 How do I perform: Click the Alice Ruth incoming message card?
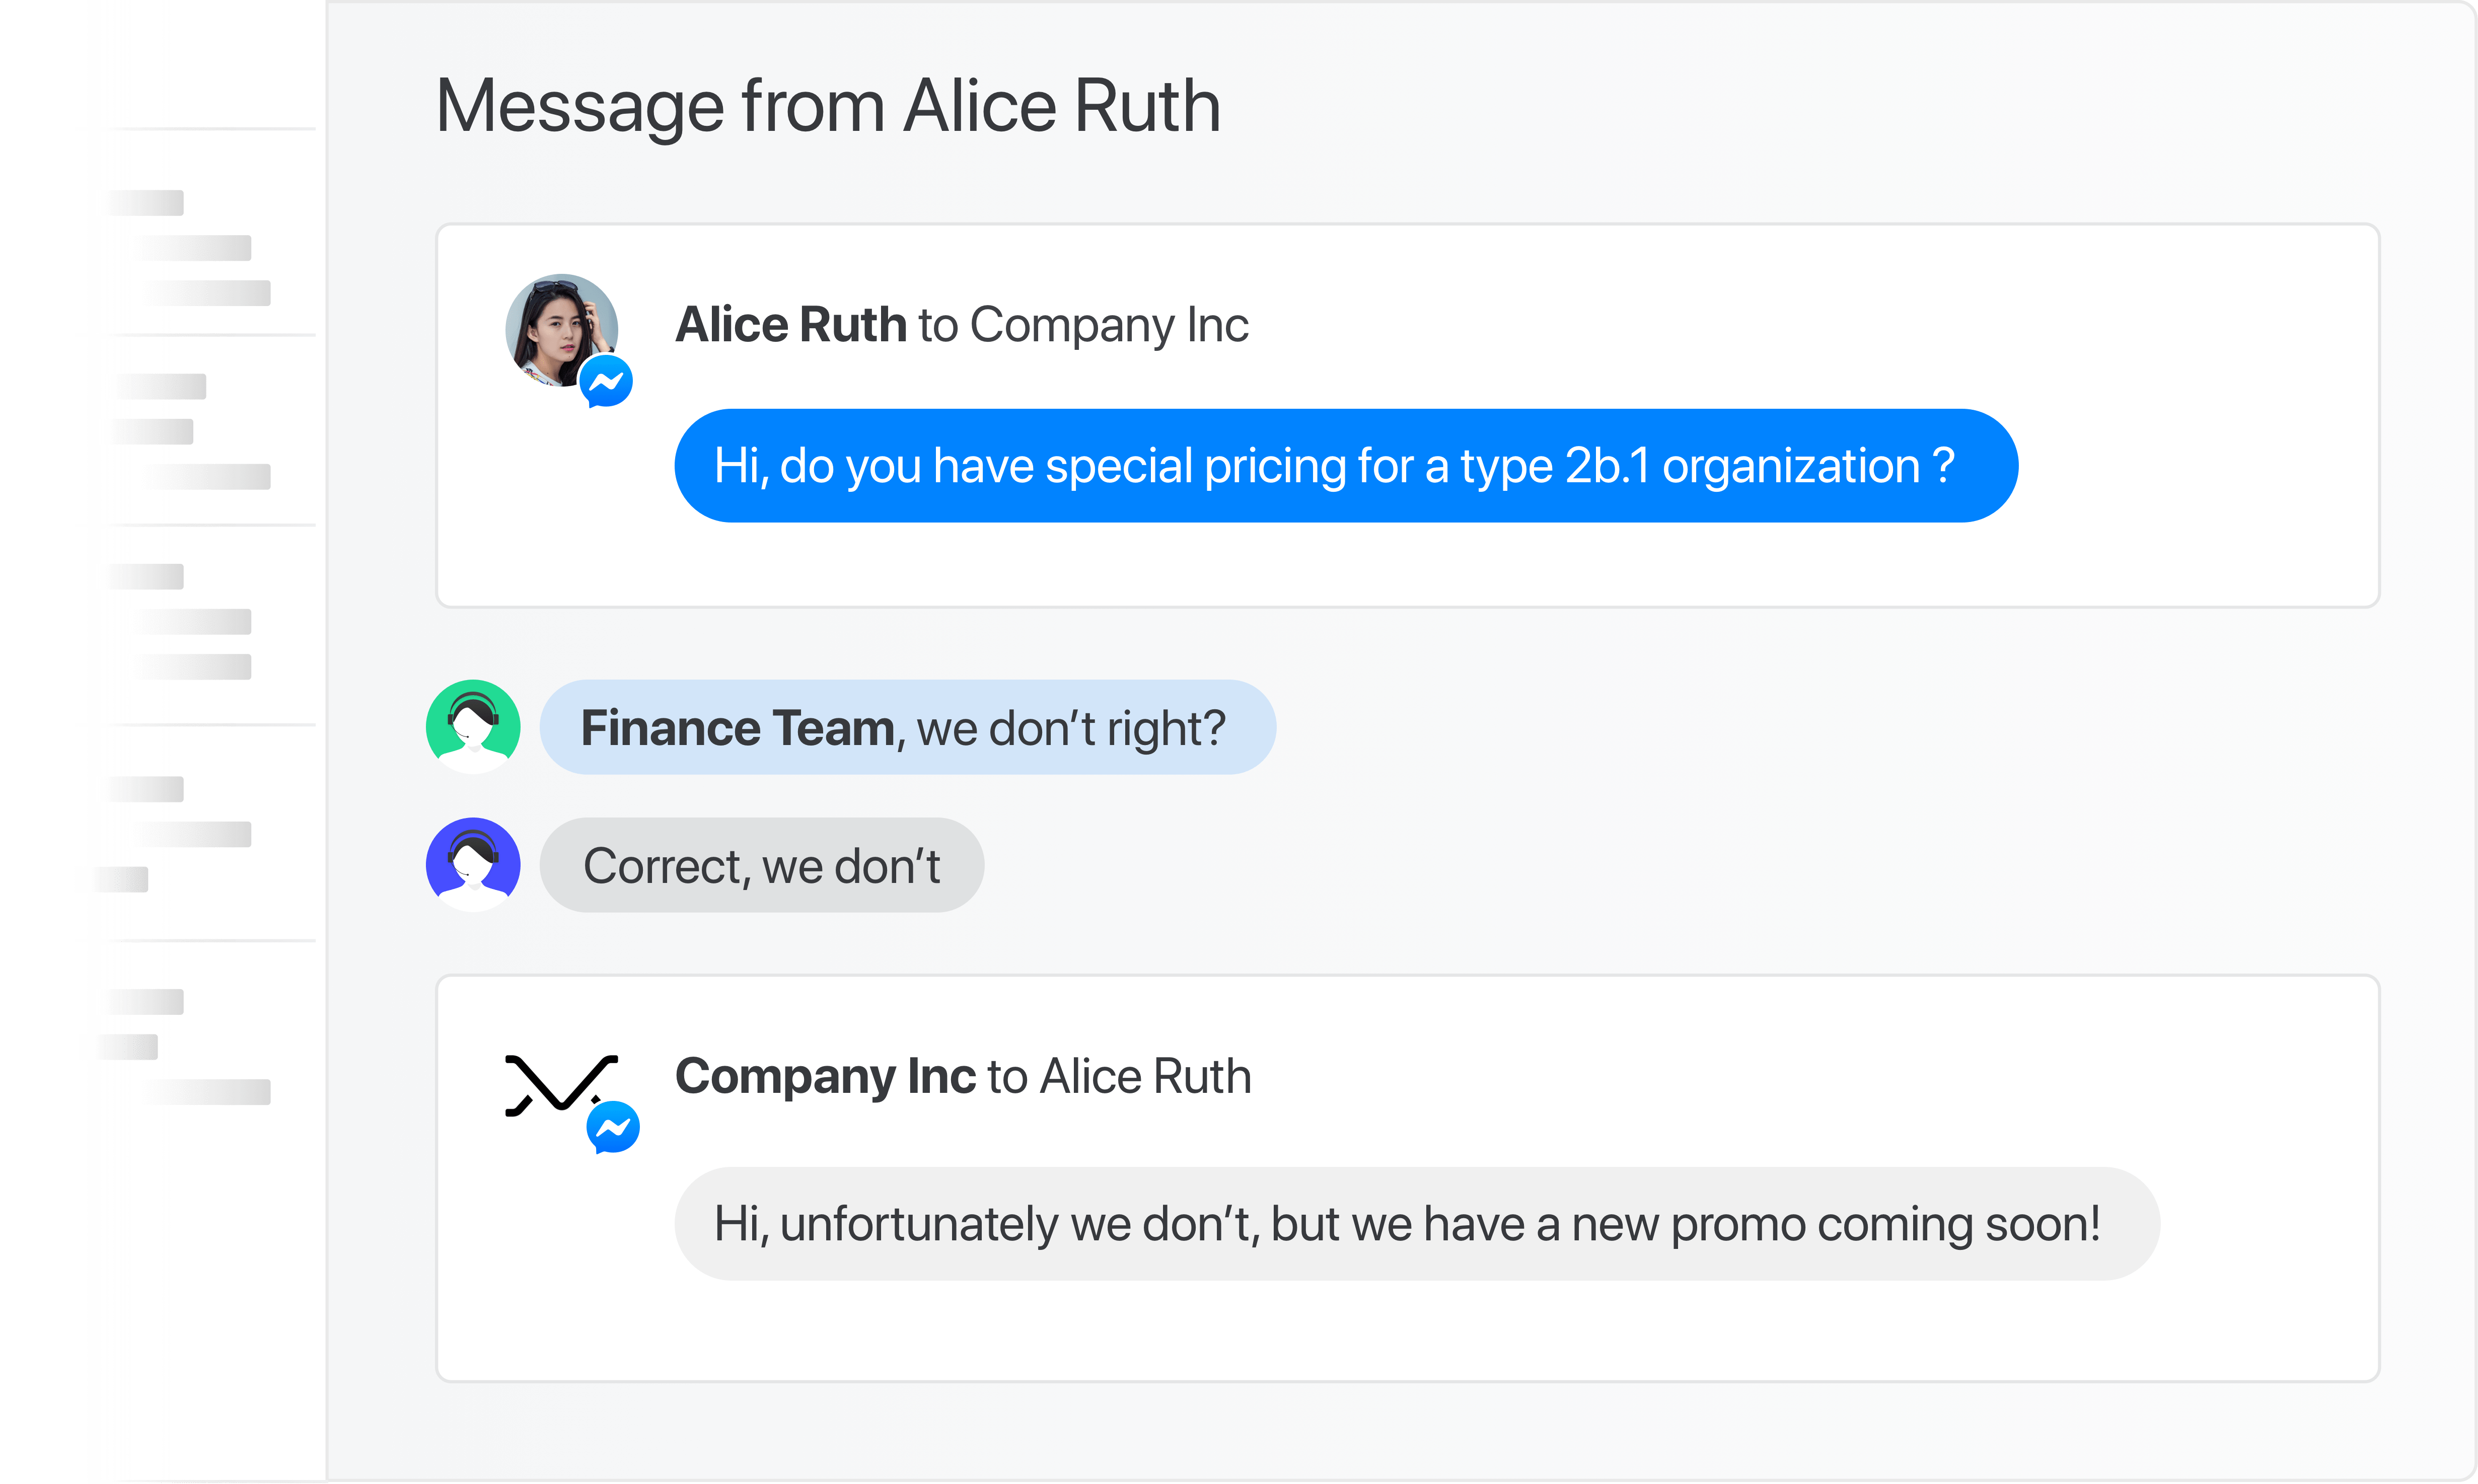[x=1408, y=415]
